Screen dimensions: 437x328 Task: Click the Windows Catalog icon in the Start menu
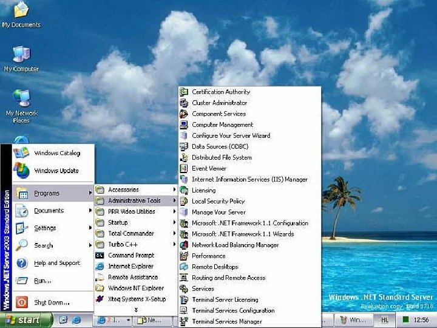pos(21,153)
